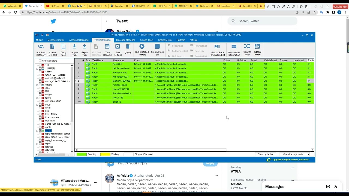
Task: Click the Stop All Task(s) icon
Action: point(157,47)
